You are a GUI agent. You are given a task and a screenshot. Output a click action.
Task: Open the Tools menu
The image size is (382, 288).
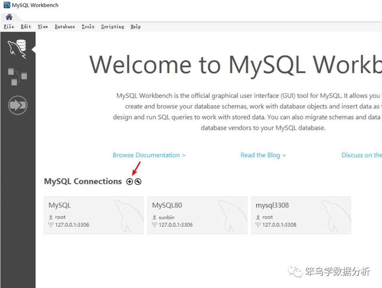pos(88,26)
